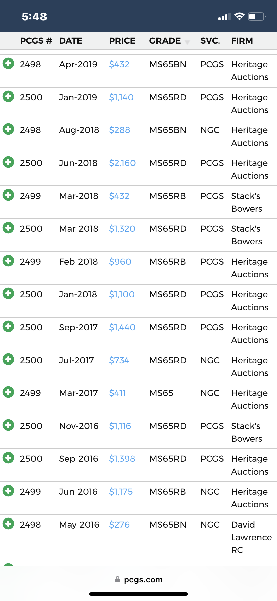Click green plus icon beside Jun-2018 row
Image resolution: width=277 pixels, height=601 pixels.
tap(8, 162)
